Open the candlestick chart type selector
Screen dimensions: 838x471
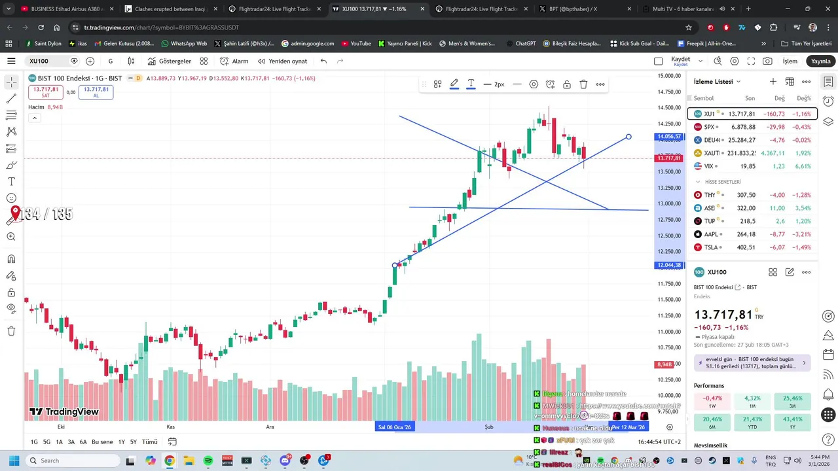[x=131, y=61]
